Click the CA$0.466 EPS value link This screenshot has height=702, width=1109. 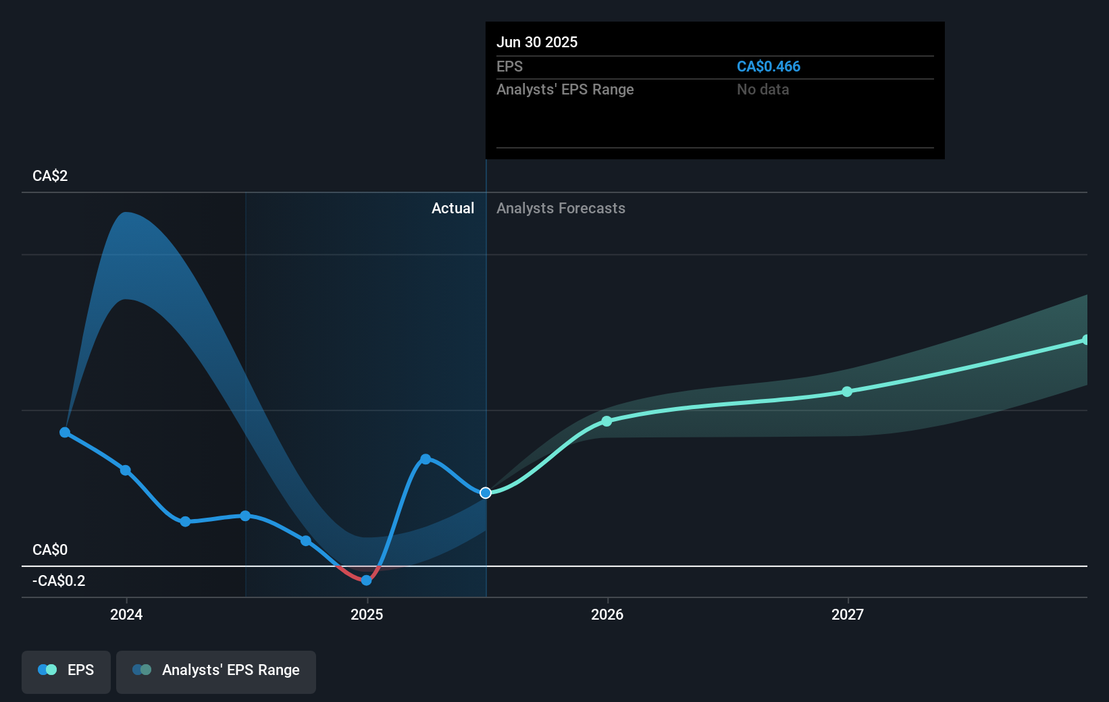[x=769, y=66]
